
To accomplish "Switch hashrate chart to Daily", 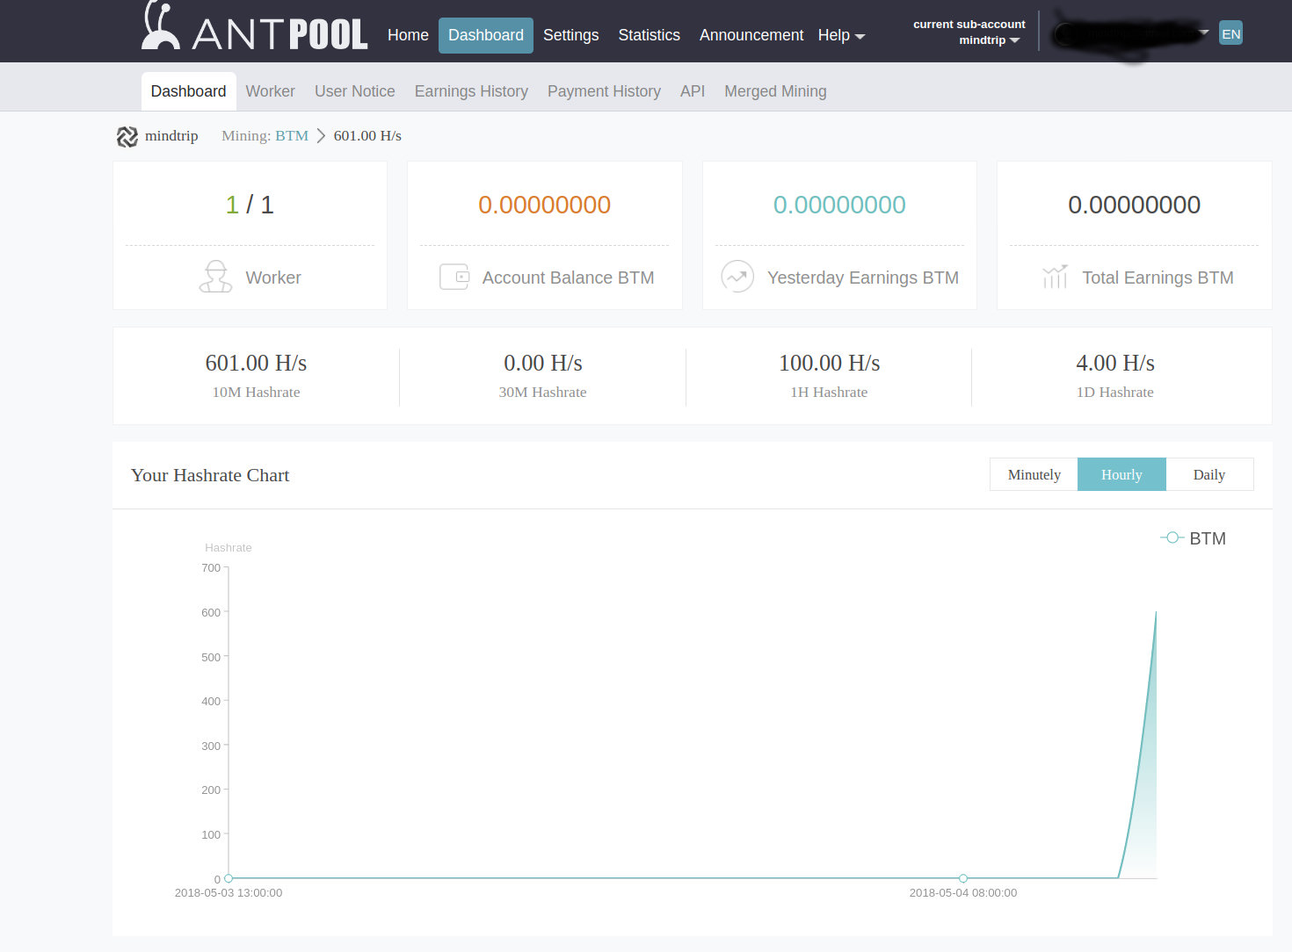I will tap(1209, 474).
